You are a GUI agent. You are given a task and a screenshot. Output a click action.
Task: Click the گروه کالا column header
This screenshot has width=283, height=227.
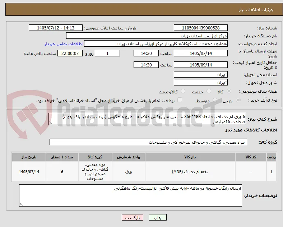click(95, 157)
